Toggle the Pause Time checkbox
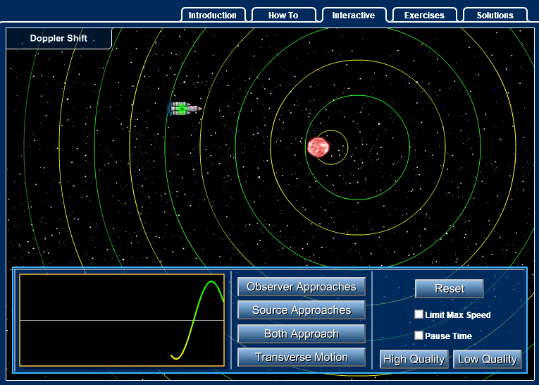The image size is (539, 385). tap(419, 335)
